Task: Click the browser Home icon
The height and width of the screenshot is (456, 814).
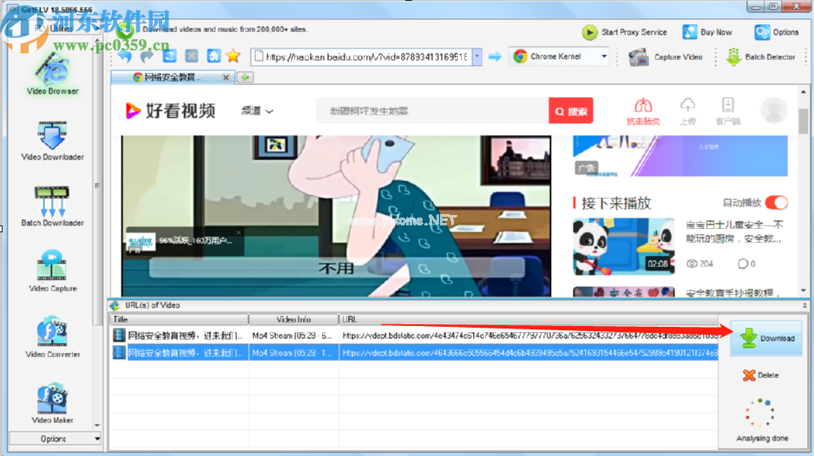Action: point(213,56)
